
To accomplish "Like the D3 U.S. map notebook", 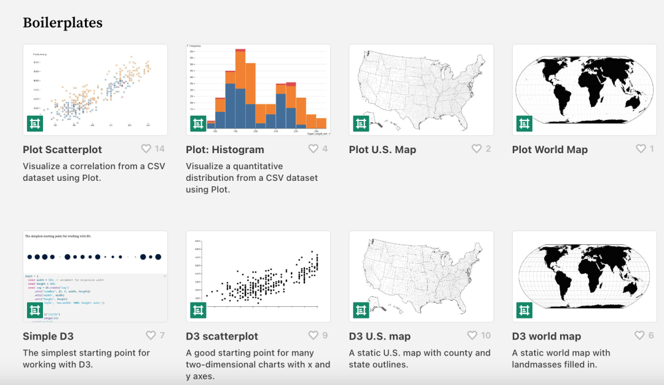I will (x=472, y=336).
